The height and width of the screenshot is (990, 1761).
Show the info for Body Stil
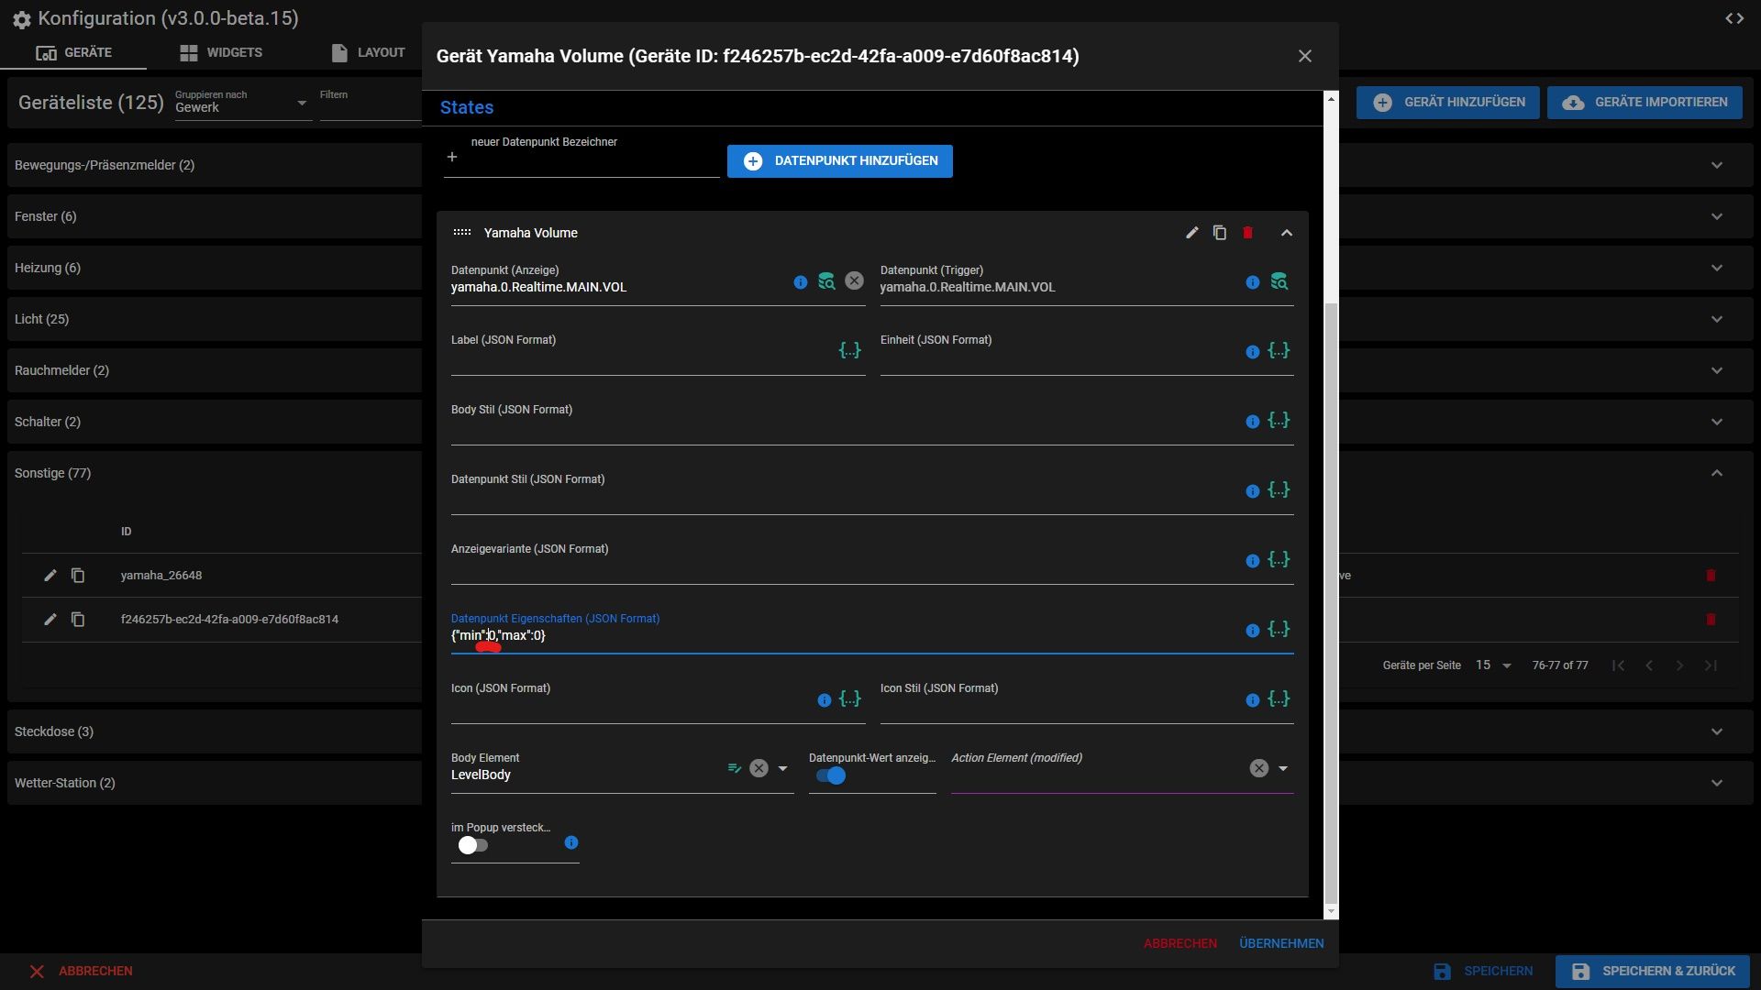tap(1252, 422)
